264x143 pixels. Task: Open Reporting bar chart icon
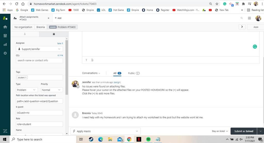coord(5,44)
